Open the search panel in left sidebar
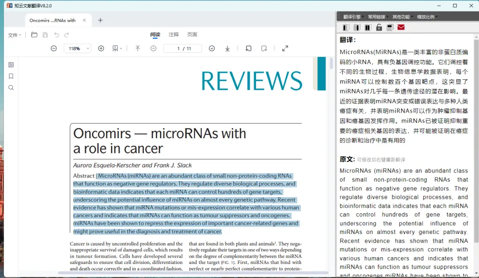This screenshot has height=278, width=479. [x=11, y=88]
